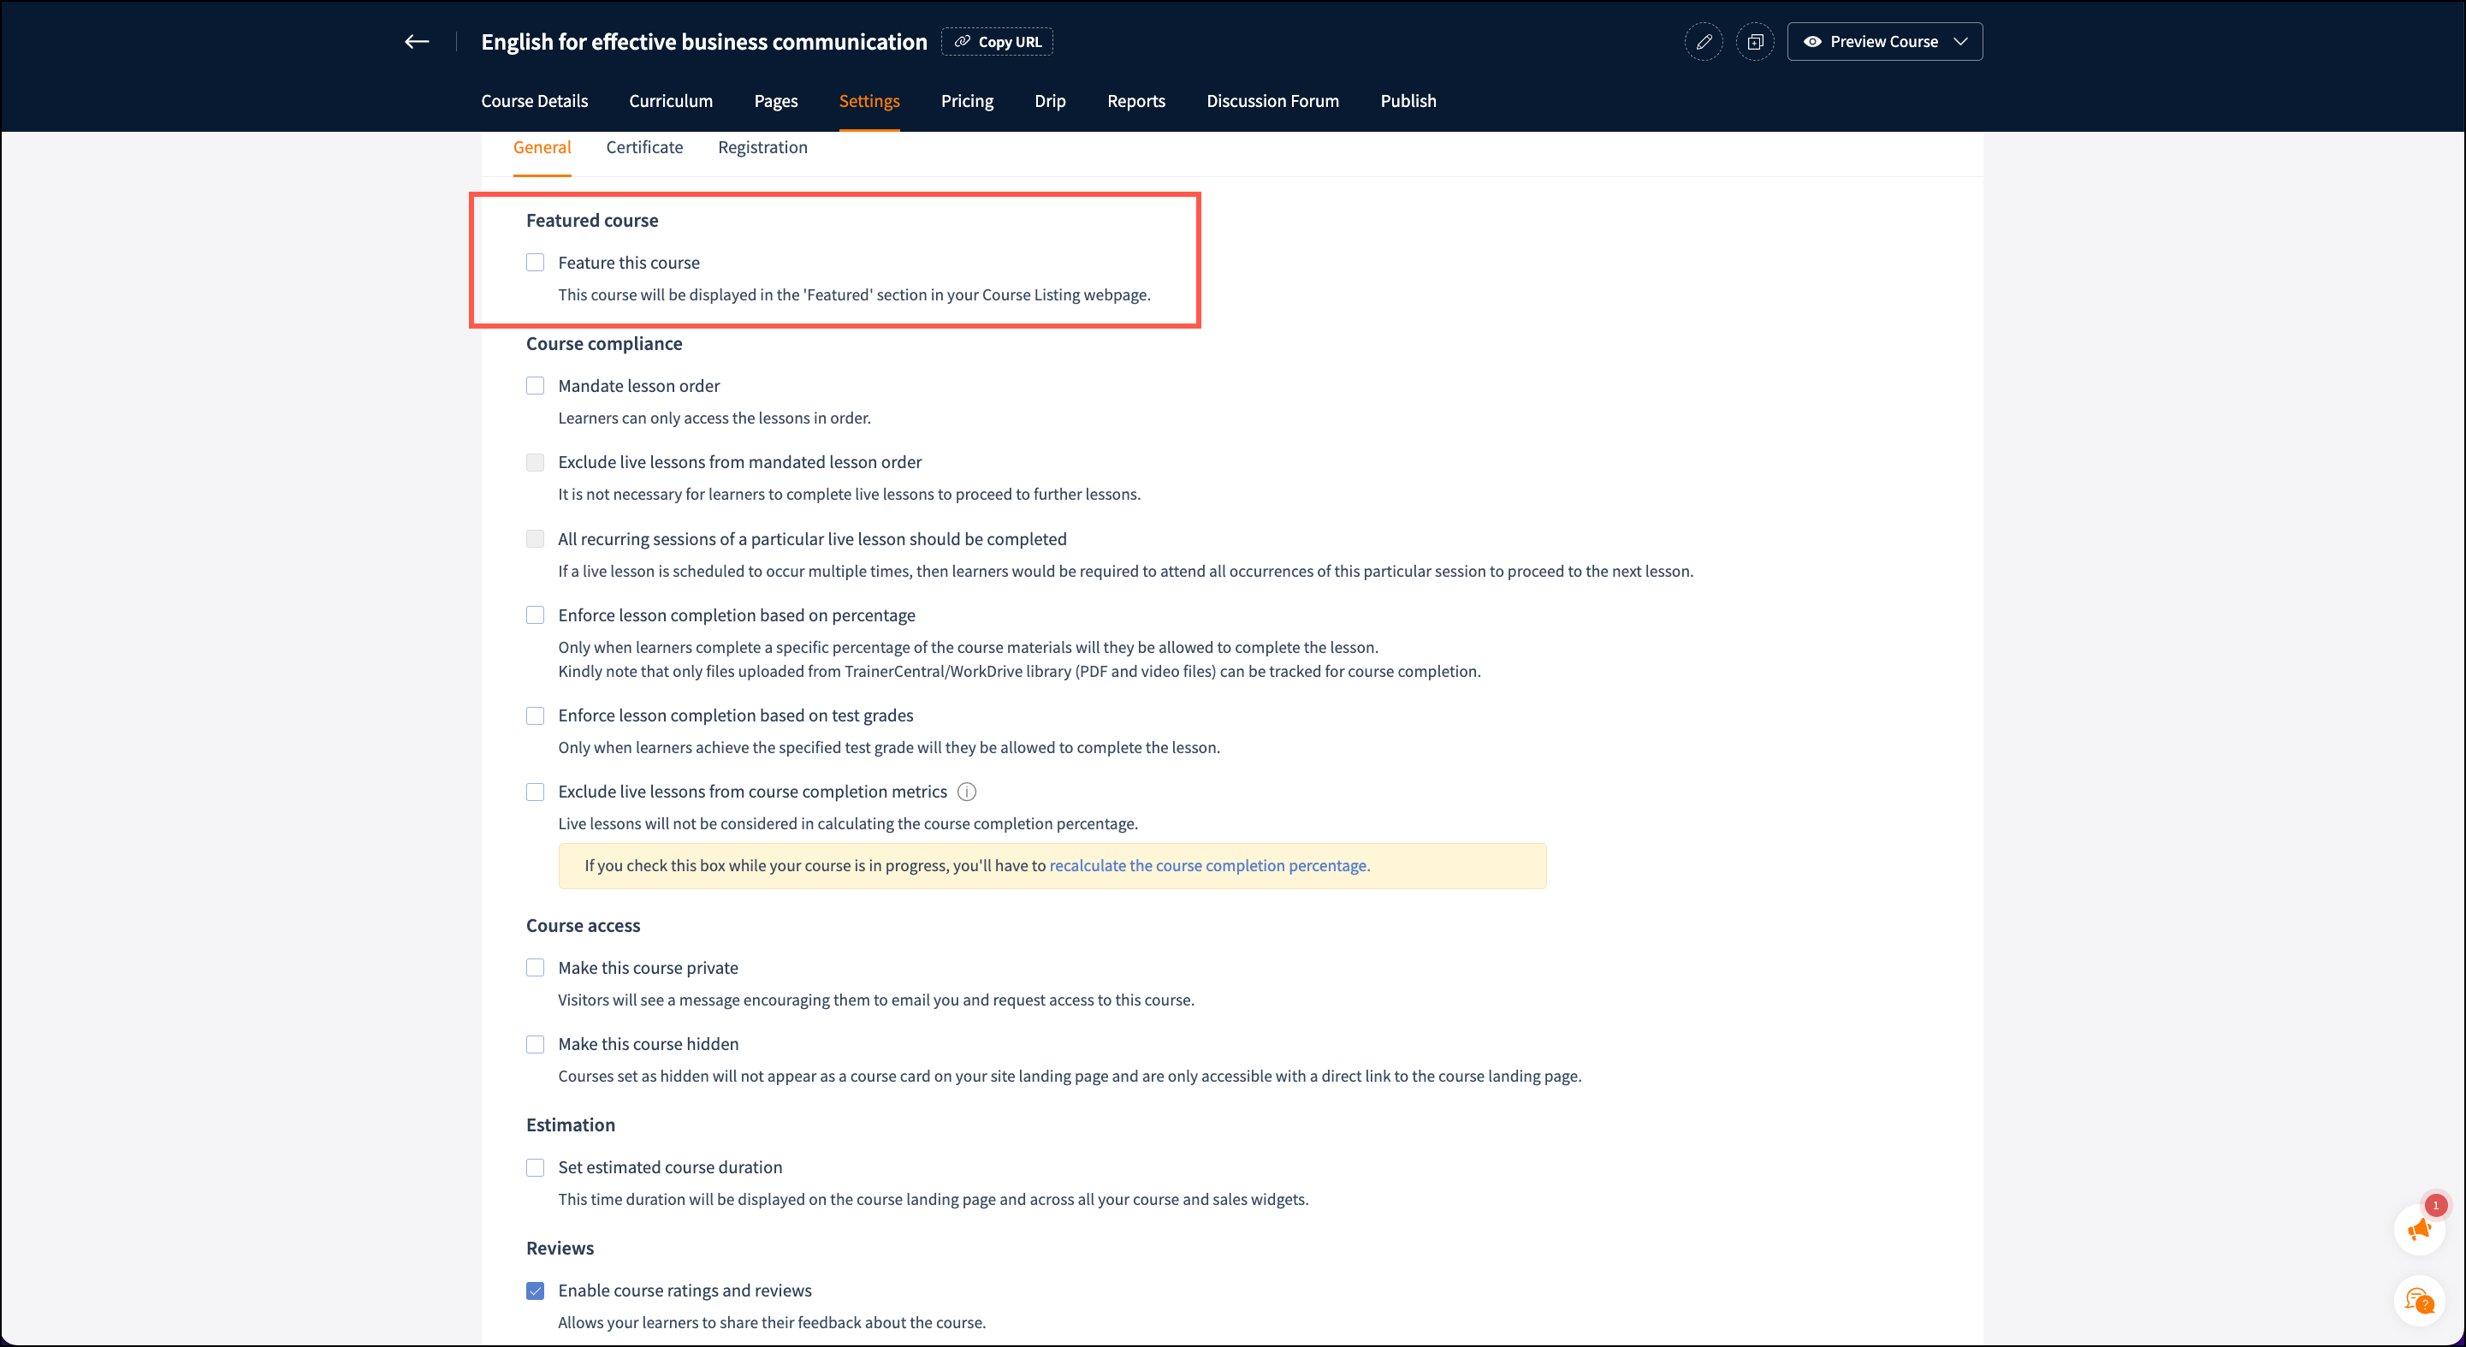
Task: Go to the Publish tab
Action: click(1408, 102)
